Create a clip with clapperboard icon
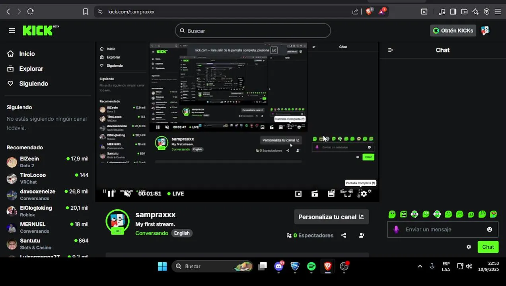This screenshot has width=506, height=286. click(315, 193)
